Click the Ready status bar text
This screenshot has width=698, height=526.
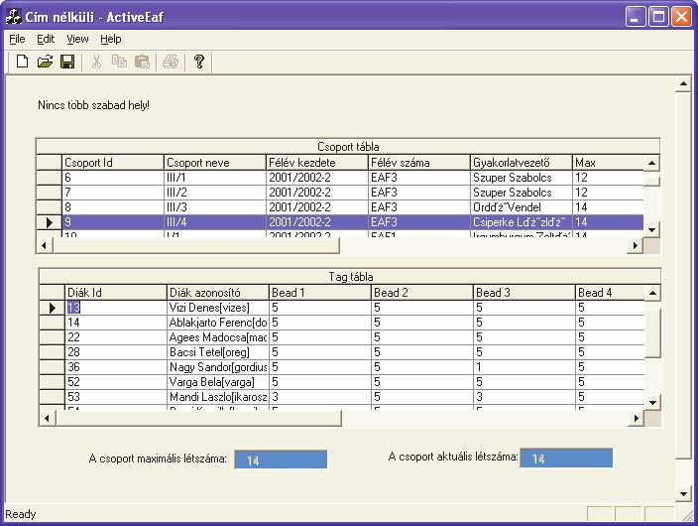point(21,514)
